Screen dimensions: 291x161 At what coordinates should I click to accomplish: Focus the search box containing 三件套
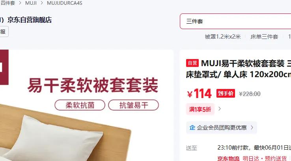(x=235, y=21)
